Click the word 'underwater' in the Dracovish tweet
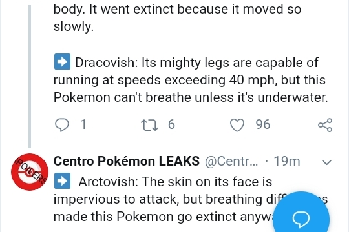This screenshot has height=232, width=349. point(292,97)
